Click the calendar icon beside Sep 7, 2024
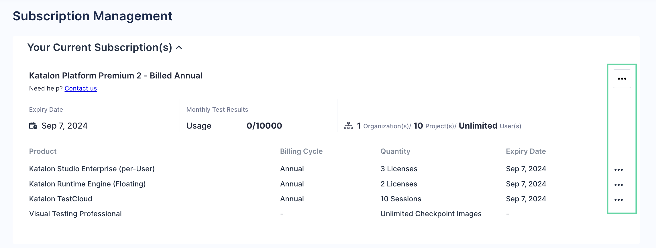 pos(33,126)
